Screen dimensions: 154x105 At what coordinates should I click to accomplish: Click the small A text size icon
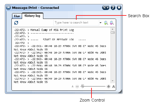tap(73, 86)
